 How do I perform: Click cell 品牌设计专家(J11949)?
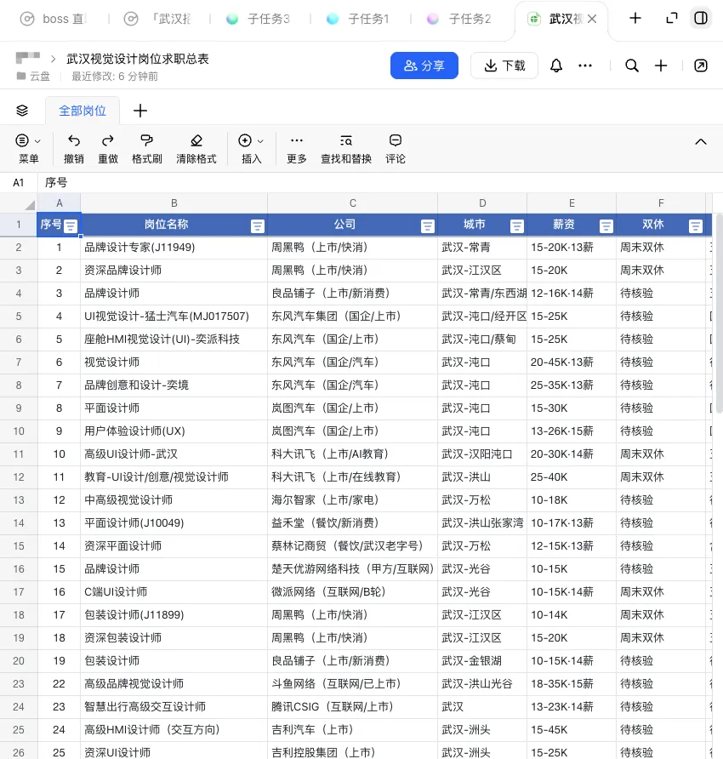coord(174,248)
